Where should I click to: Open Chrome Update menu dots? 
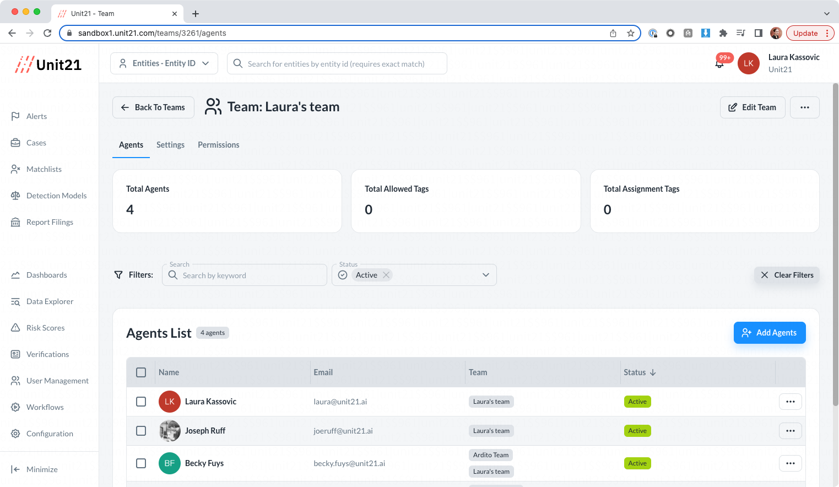coord(827,33)
